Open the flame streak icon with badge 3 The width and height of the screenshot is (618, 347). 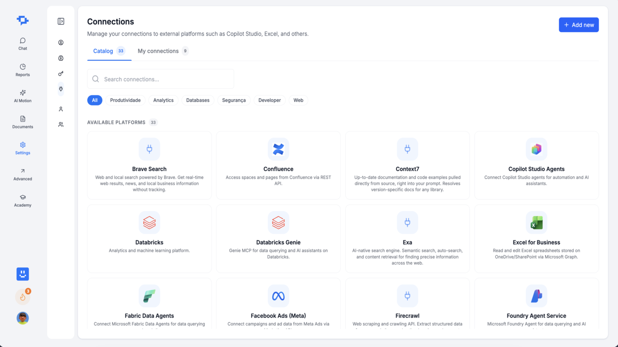pyautogui.click(x=23, y=296)
